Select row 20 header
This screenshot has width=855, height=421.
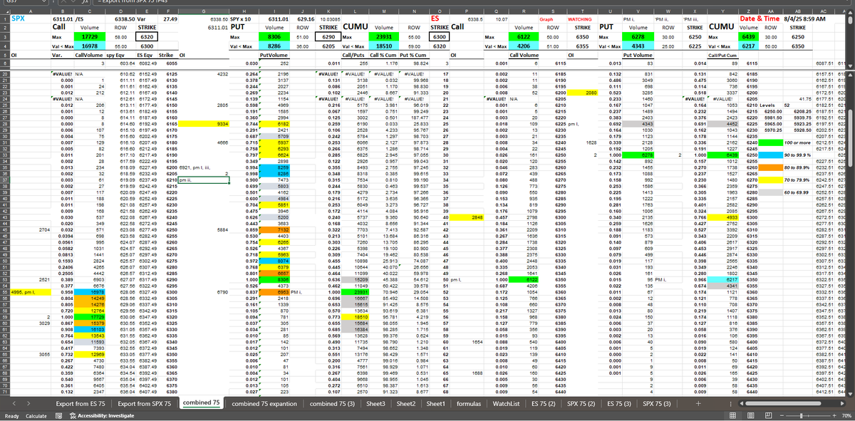coord(4,73)
